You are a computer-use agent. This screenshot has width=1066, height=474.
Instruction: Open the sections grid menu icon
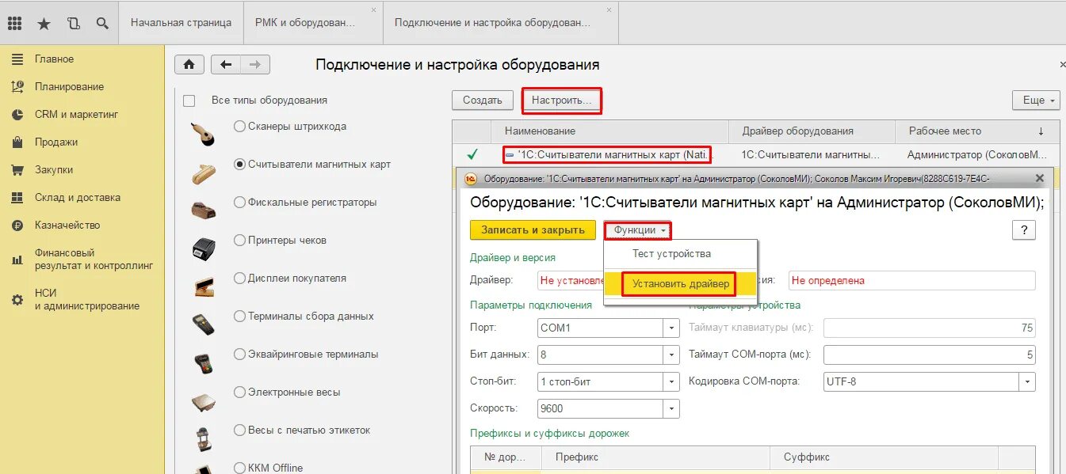click(14, 23)
